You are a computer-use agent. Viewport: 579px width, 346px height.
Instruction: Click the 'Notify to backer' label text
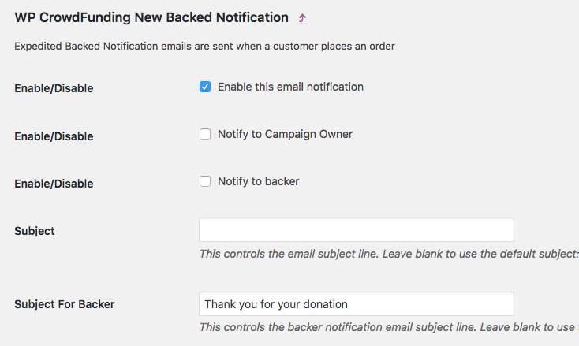point(258,181)
